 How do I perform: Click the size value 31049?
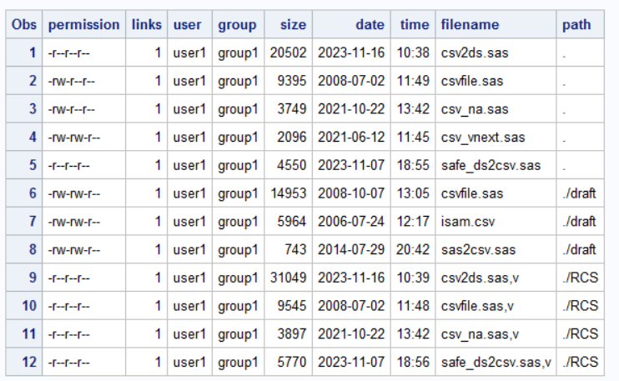coord(289,278)
